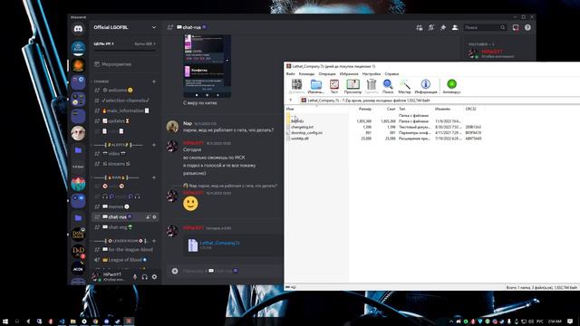Open the orange flame server icon
Image resolution: width=580 pixels, height=326 pixels.
pyautogui.click(x=78, y=65)
